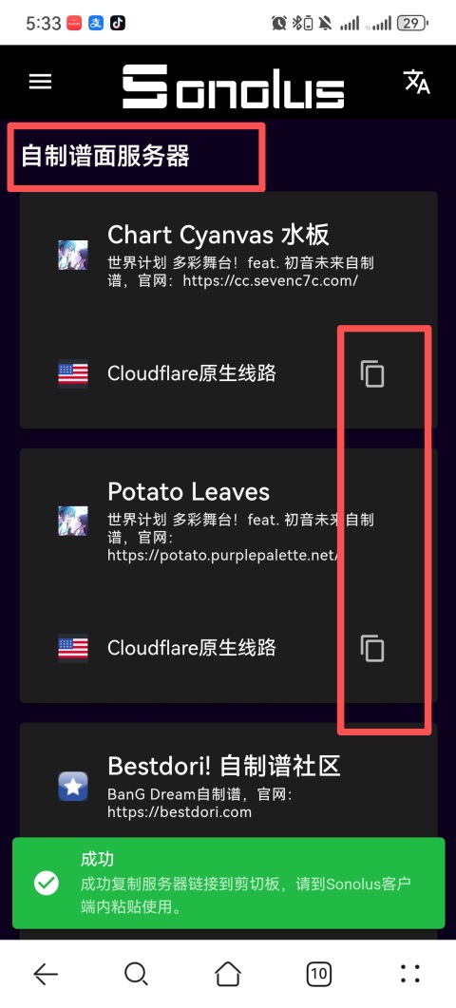Image resolution: width=456 pixels, height=1008 pixels.
Task: Open the browser search icon
Action: (x=137, y=974)
